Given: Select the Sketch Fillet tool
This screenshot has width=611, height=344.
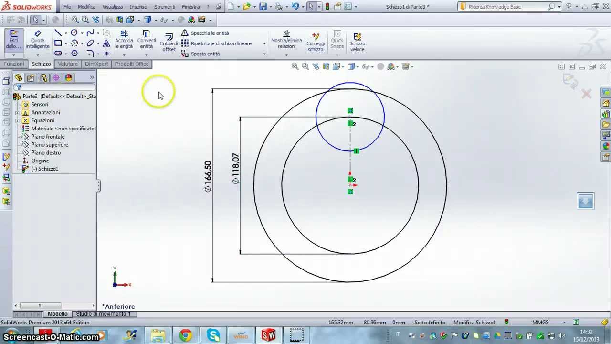Looking at the screenshot, I should pos(90,54).
